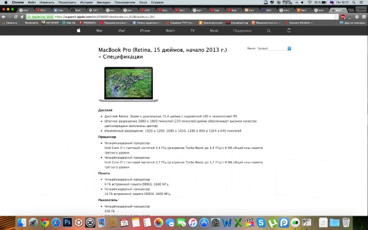Open the Сервисы apps bookmark

[9, 23]
